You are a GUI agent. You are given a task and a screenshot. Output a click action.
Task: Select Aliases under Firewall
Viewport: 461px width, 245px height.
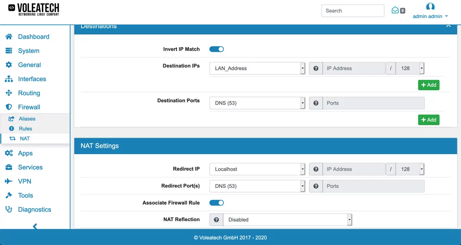(x=27, y=119)
